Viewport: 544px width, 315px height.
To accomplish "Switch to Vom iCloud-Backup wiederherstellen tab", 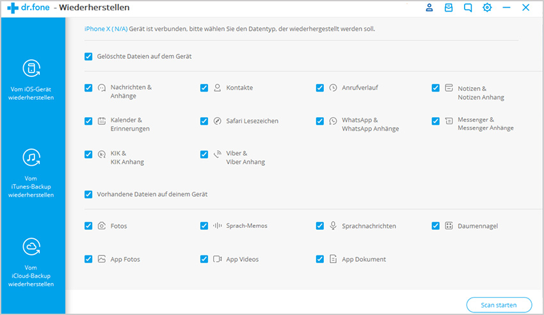I will click(31, 276).
